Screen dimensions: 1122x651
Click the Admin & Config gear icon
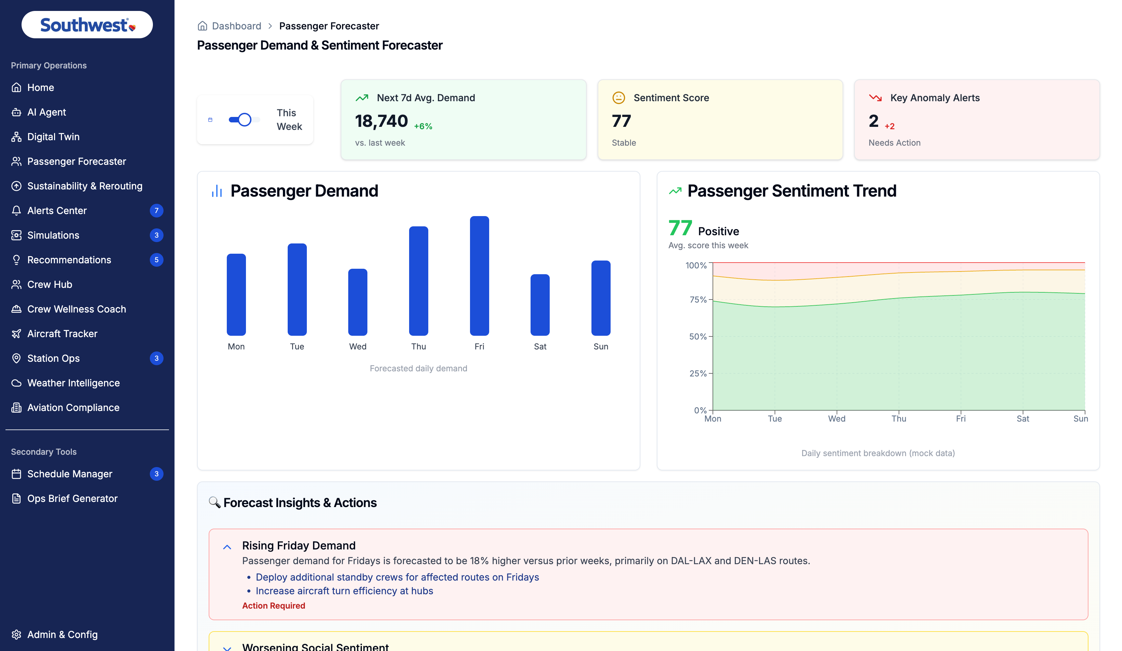pyautogui.click(x=16, y=635)
